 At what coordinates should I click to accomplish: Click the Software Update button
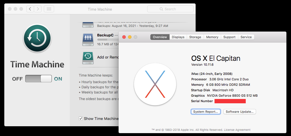(240, 112)
